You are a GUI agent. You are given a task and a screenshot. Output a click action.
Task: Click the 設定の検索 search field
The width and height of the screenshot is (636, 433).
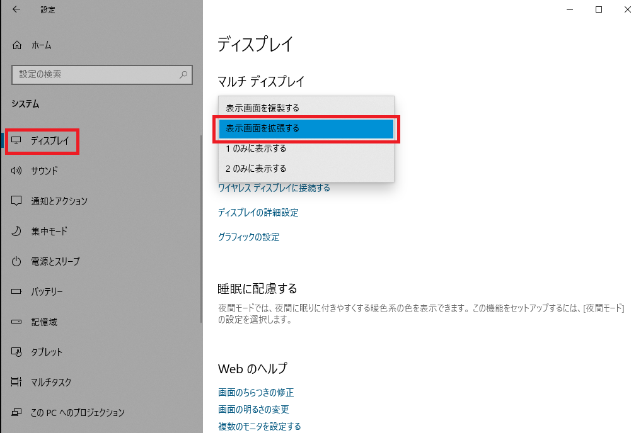click(95, 74)
